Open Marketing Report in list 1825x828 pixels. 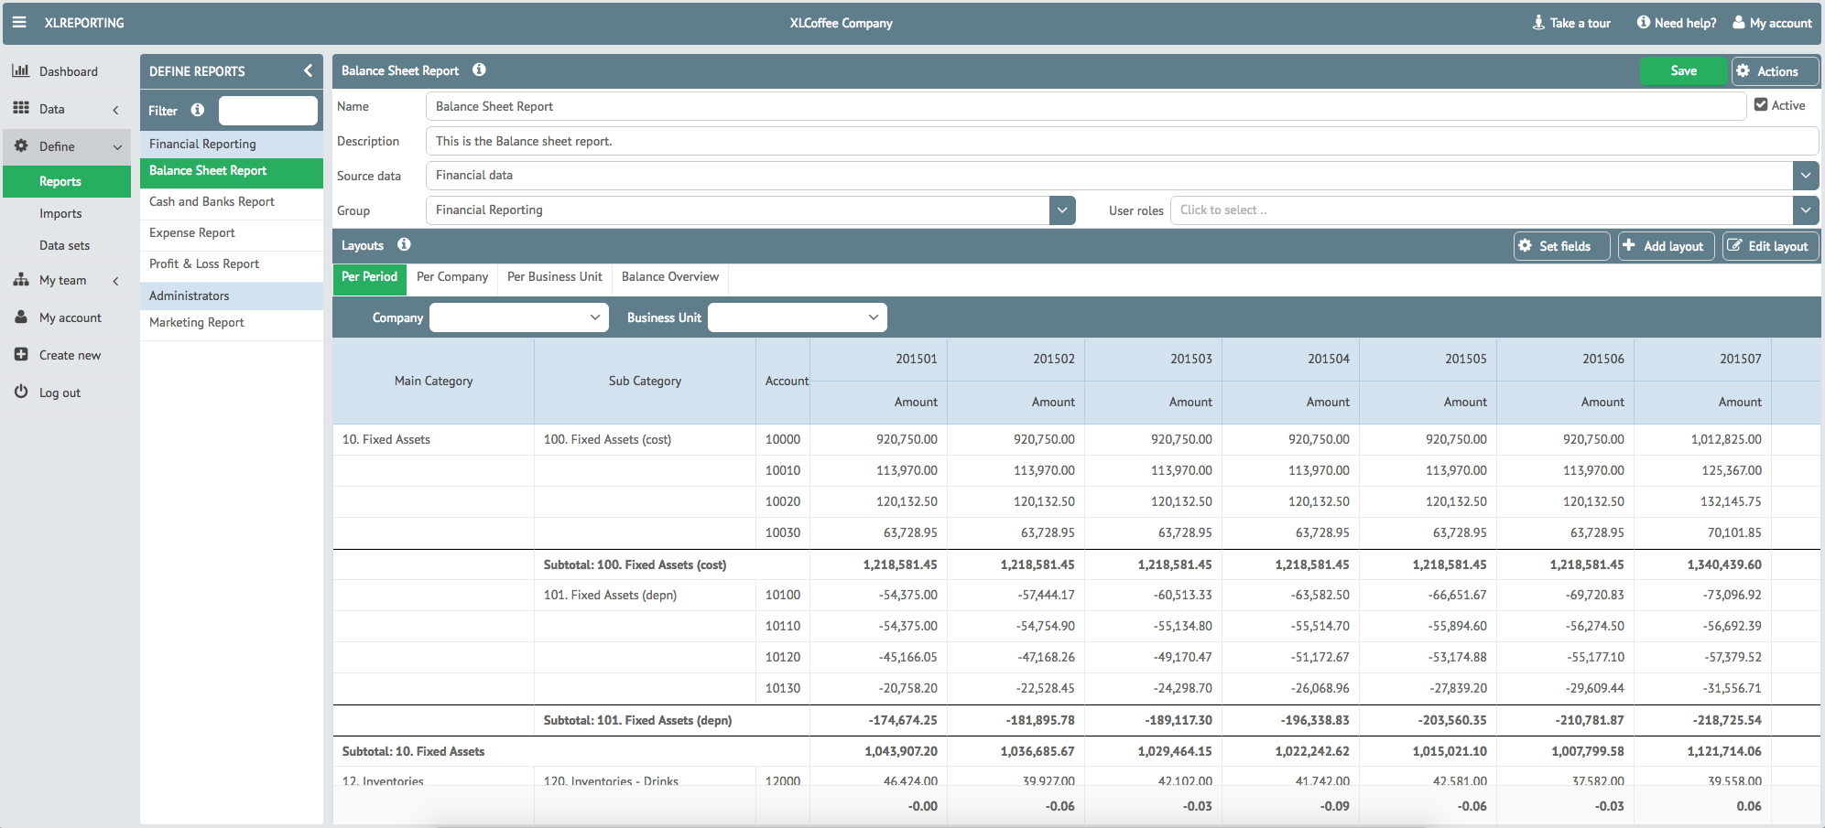(232, 323)
